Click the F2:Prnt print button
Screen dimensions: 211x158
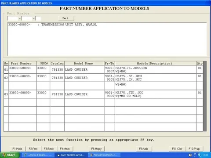(33, 149)
